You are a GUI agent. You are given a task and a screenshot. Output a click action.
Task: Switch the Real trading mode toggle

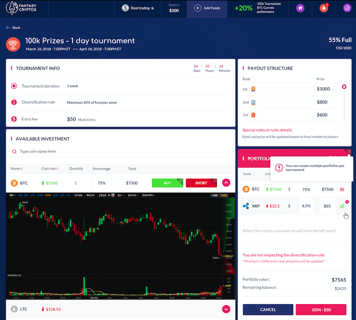[152, 8]
